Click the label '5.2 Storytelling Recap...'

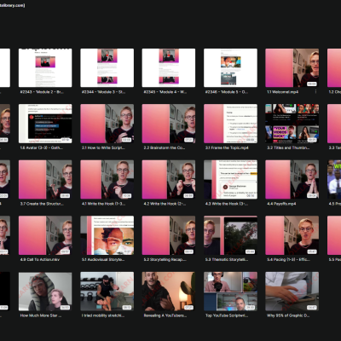165,259
